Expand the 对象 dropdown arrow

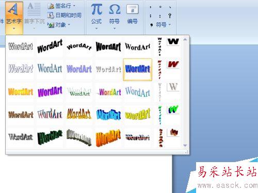coord(69,25)
